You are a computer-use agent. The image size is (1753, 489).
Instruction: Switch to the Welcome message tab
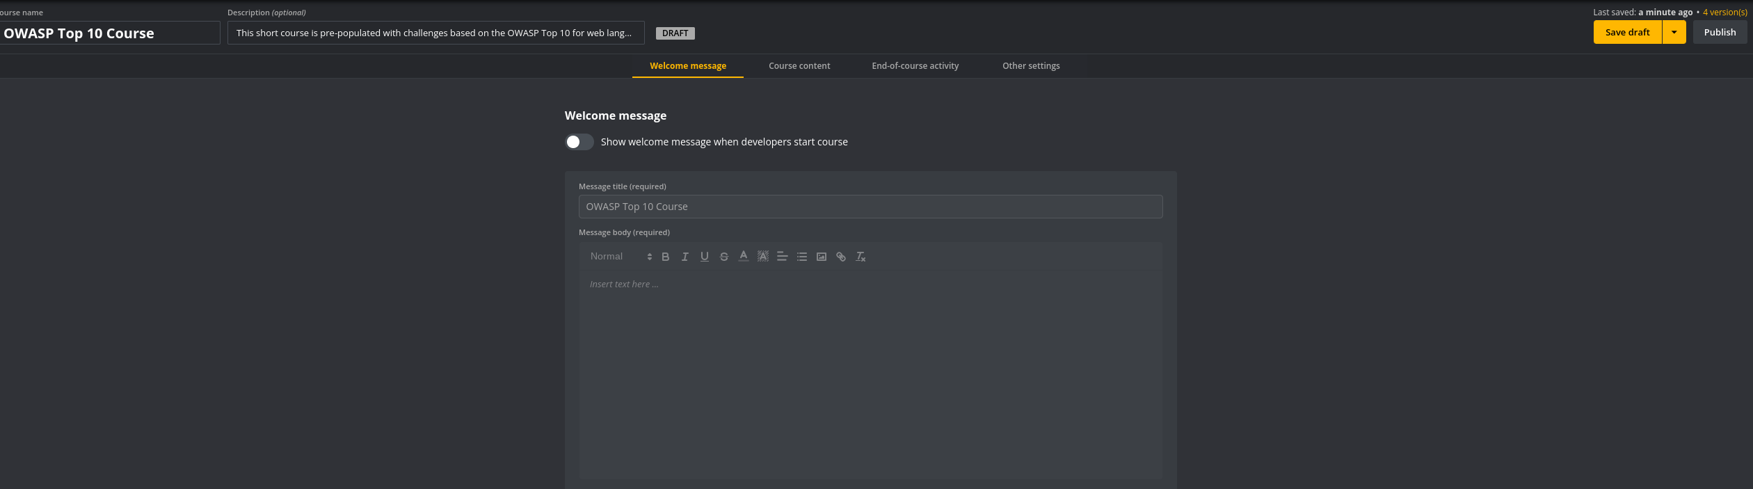point(688,66)
